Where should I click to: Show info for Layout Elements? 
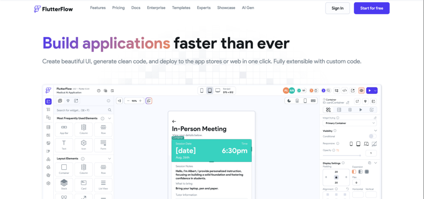(x=83, y=159)
